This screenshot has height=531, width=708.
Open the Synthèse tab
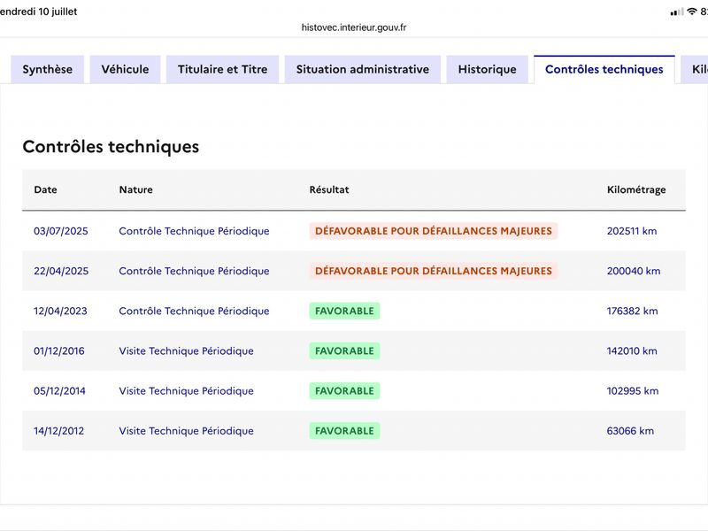pos(48,70)
